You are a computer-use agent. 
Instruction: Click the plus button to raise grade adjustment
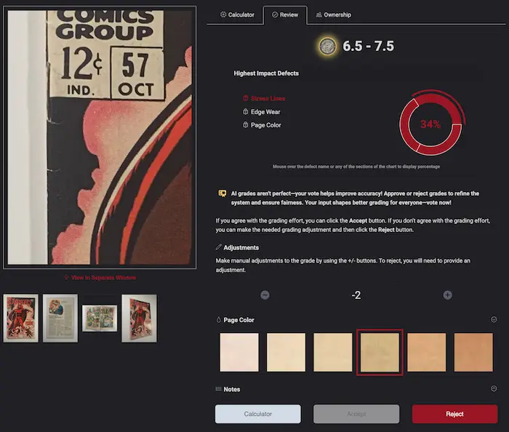(x=447, y=295)
